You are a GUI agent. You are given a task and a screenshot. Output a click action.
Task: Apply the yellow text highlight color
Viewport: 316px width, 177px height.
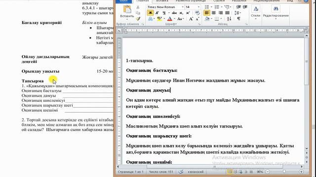pyautogui.click(x=159, y=19)
